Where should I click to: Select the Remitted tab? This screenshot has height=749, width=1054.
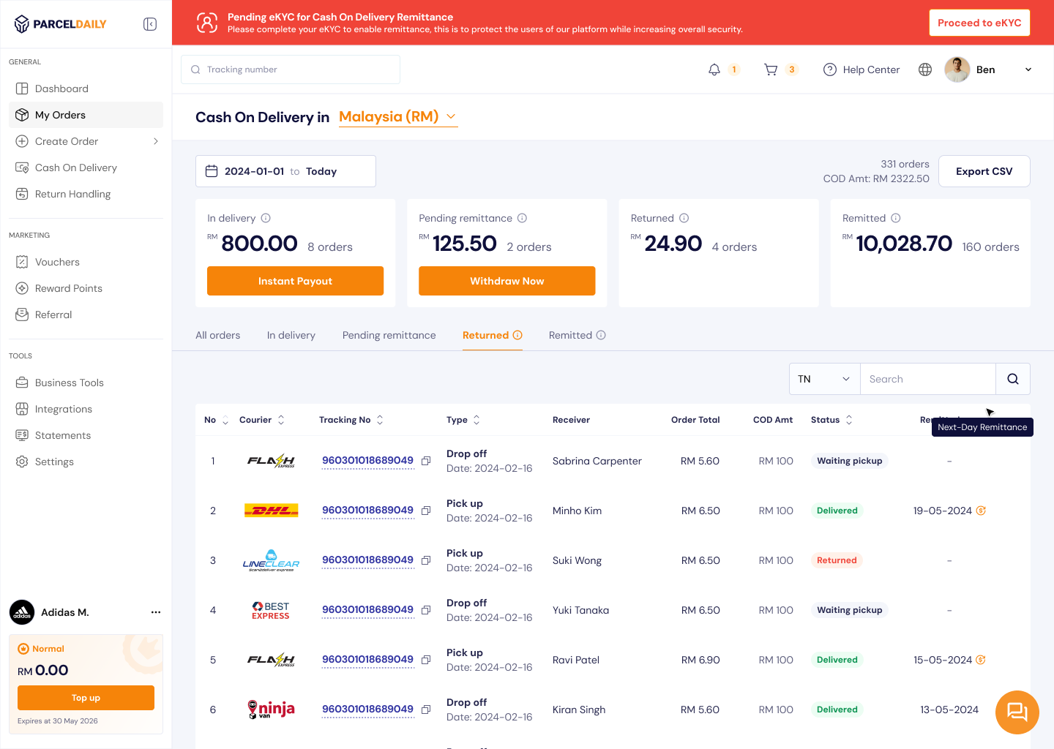pos(570,335)
